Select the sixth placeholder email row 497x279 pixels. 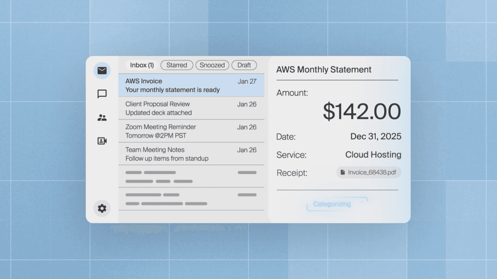(x=191, y=199)
